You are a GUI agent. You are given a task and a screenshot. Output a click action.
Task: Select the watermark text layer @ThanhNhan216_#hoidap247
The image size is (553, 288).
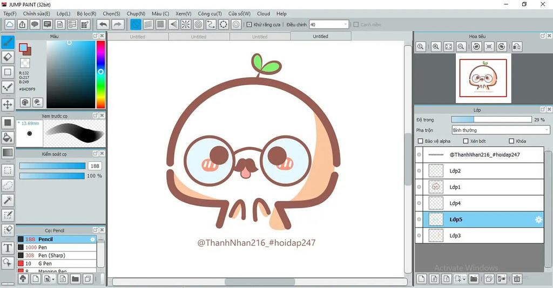coord(480,155)
